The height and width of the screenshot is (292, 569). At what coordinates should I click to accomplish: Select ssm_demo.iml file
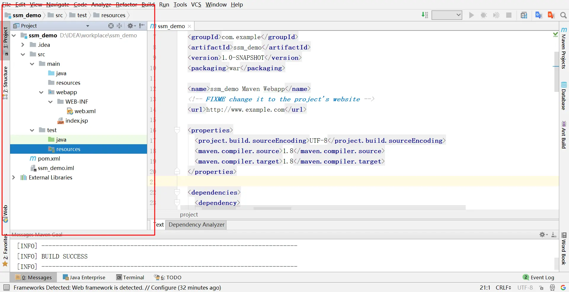tap(52, 168)
